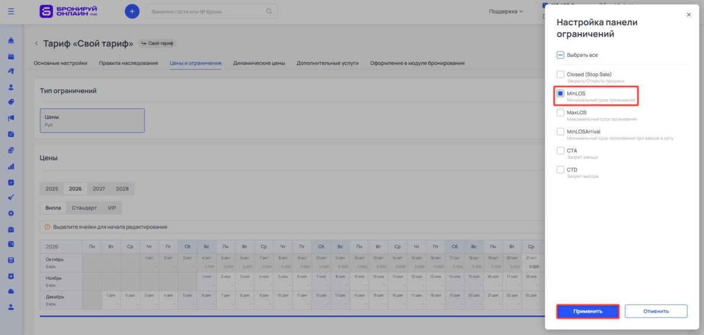Screen dimensions: 704x335
Task: Click the blue plus create button
Action: [132, 11]
